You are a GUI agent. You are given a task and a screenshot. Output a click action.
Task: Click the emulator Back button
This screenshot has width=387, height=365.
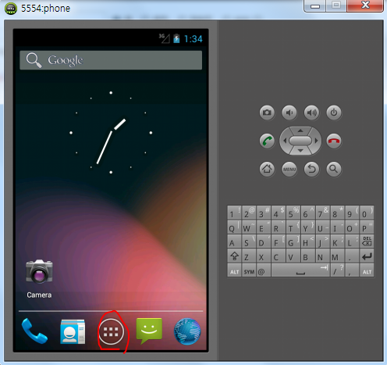tap(311, 169)
